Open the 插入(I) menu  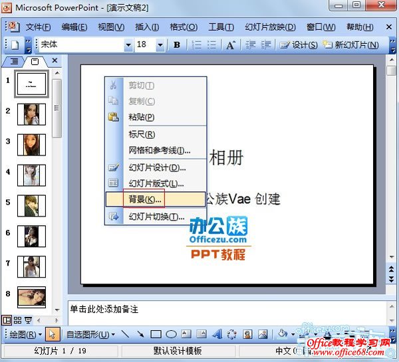(x=147, y=27)
